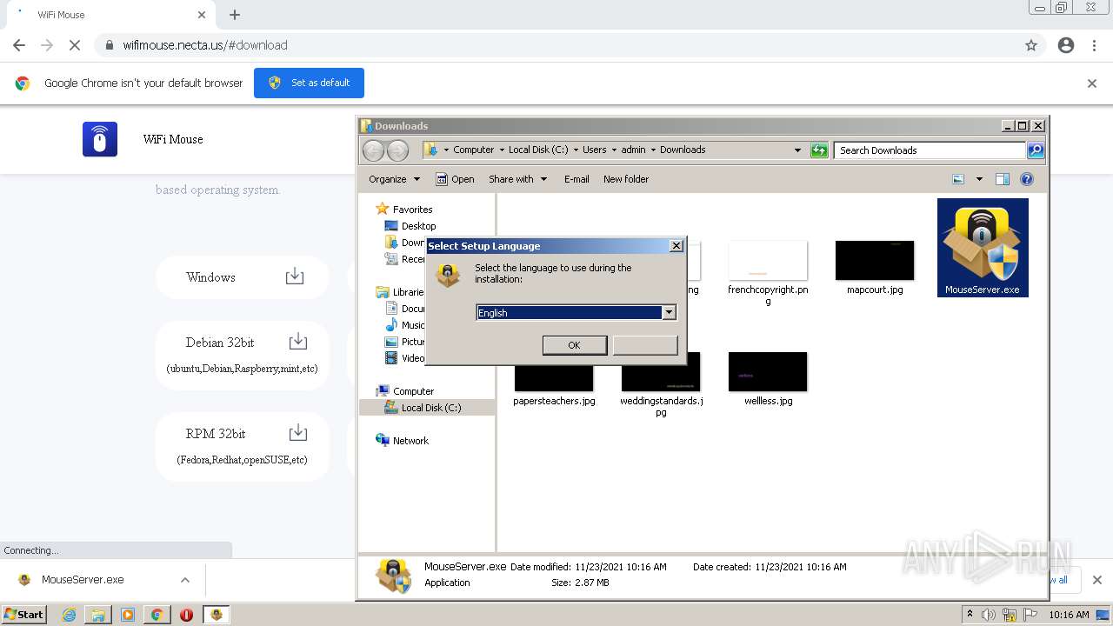Open Windows Explorer from the taskbar
The width and height of the screenshot is (1113, 626).
click(x=98, y=615)
